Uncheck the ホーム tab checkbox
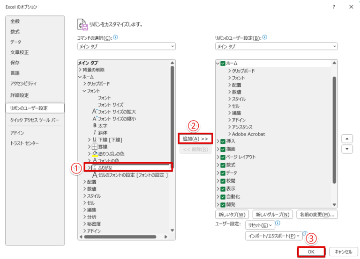Screen dimensions: 360x259 coord(223,64)
